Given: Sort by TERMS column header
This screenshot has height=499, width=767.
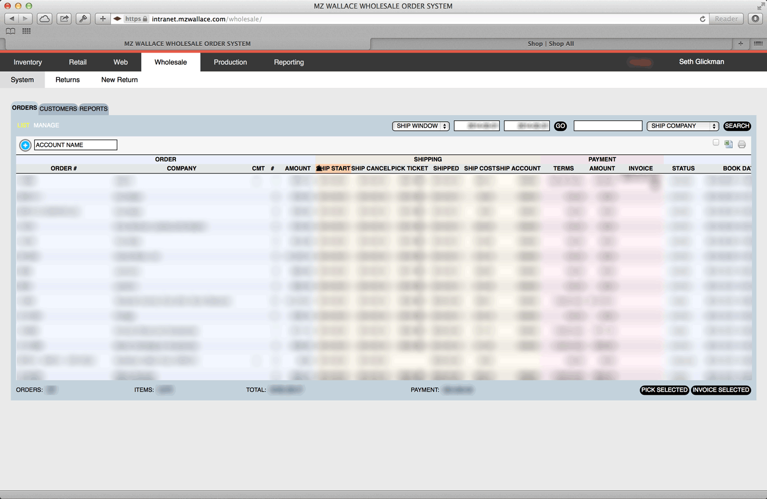Looking at the screenshot, I should 564,169.
